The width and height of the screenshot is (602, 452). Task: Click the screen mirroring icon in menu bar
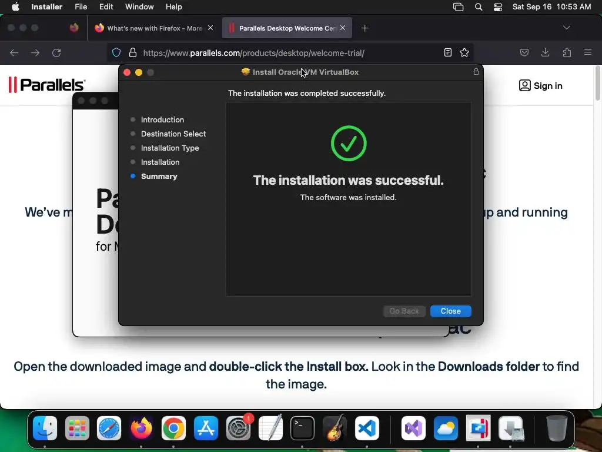tap(459, 7)
